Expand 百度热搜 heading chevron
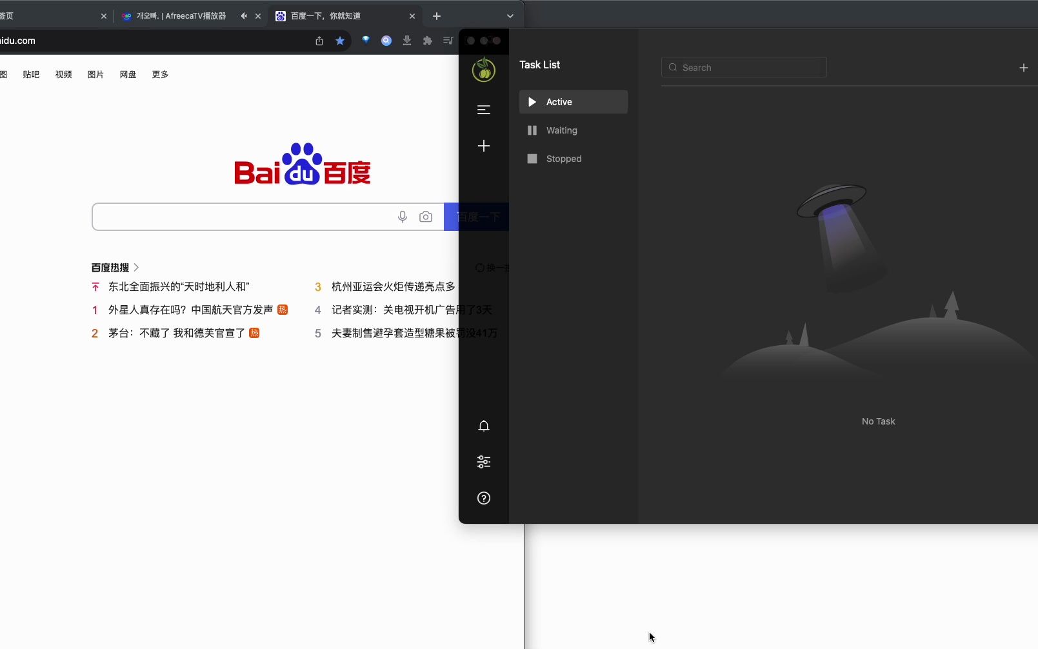1038x649 pixels. pyautogui.click(x=136, y=267)
